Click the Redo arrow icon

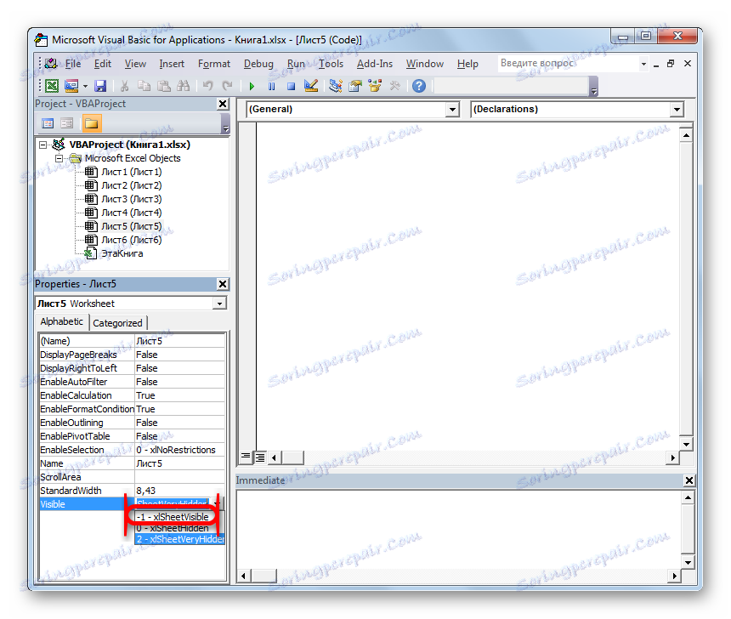click(228, 86)
